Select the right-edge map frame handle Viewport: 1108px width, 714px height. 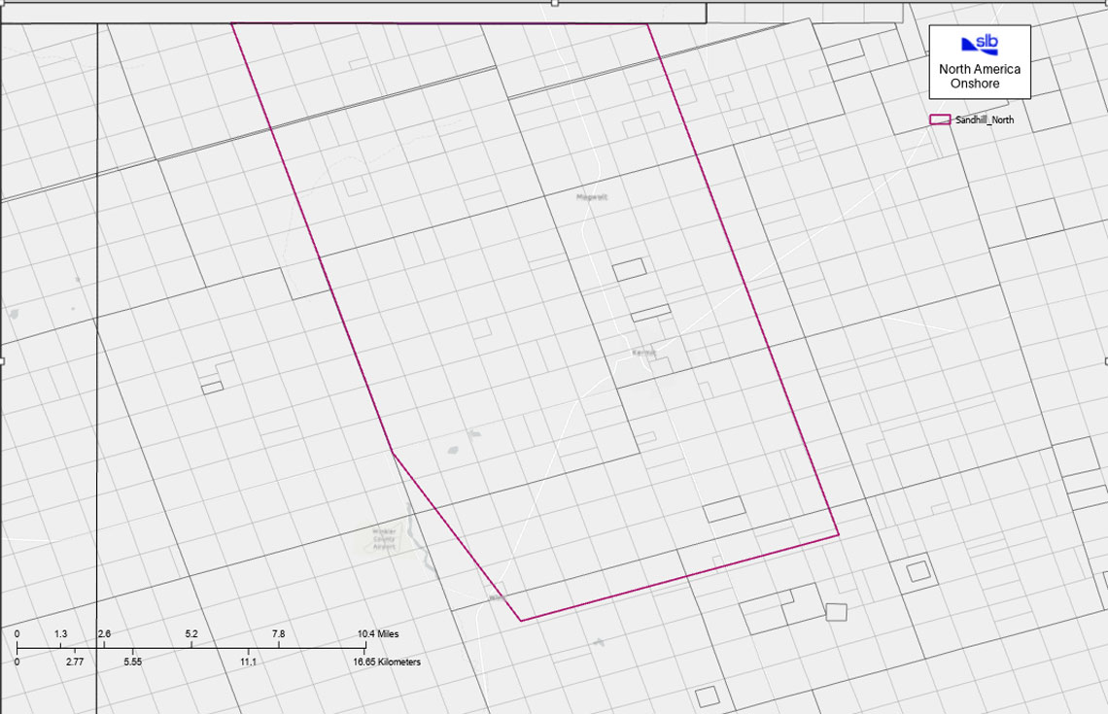[x=1106, y=360]
